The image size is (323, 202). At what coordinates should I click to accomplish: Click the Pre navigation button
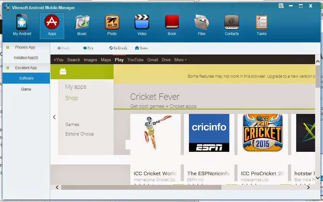click(x=88, y=48)
